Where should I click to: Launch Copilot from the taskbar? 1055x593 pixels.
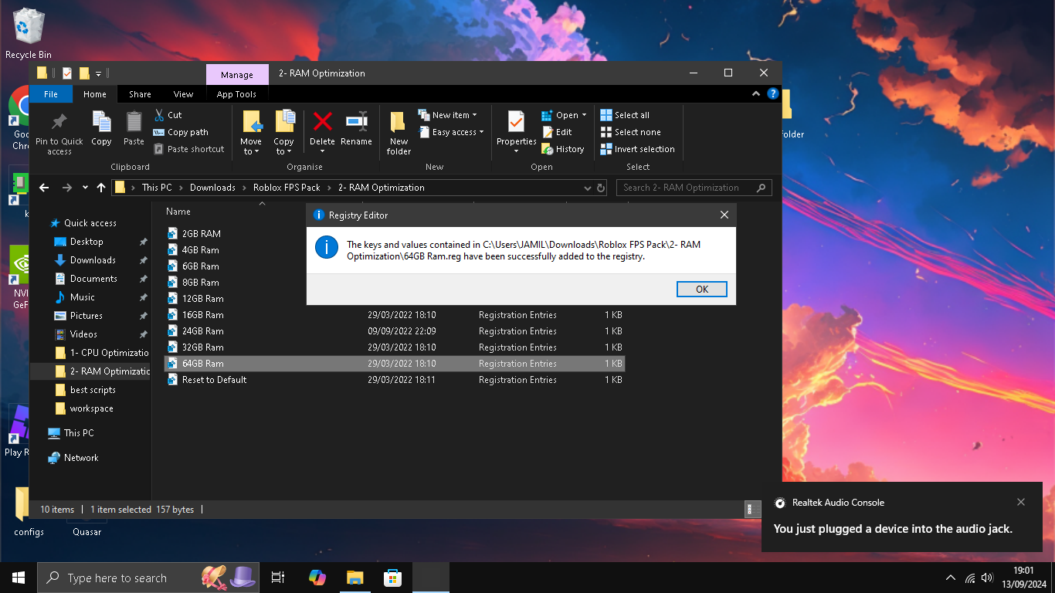317,578
